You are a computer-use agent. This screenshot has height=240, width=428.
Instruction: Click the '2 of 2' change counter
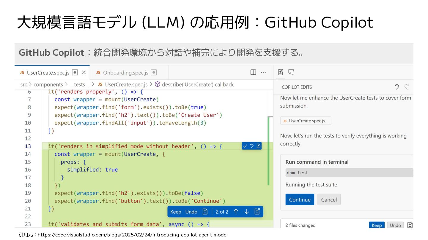coord(222,212)
